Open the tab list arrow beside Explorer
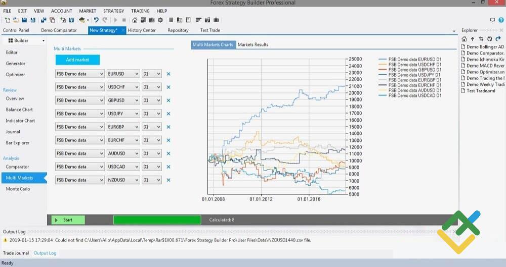The image size is (506, 267). click(x=454, y=31)
